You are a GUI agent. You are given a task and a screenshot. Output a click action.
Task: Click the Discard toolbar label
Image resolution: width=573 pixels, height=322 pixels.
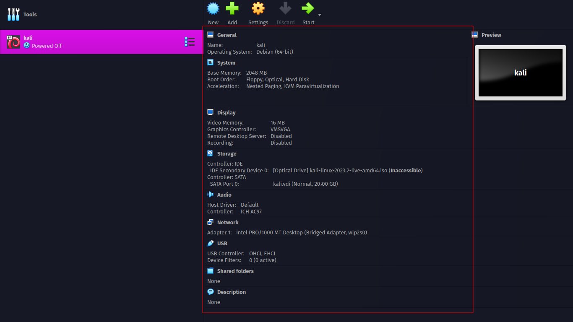pyautogui.click(x=285, y=23)
